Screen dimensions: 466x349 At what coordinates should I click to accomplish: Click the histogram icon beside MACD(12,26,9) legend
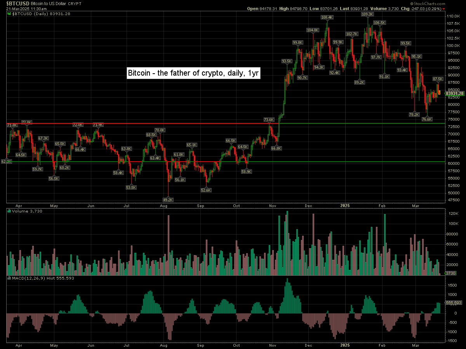9,278
